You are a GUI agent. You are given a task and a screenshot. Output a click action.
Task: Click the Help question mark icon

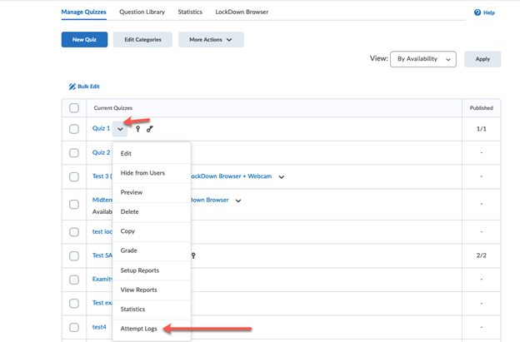[x=477, y=12]
